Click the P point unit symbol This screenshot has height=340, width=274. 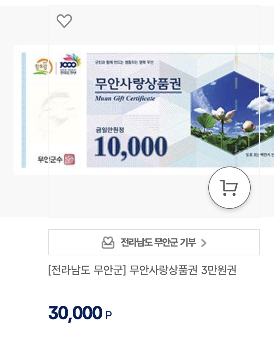click(108, 315)
